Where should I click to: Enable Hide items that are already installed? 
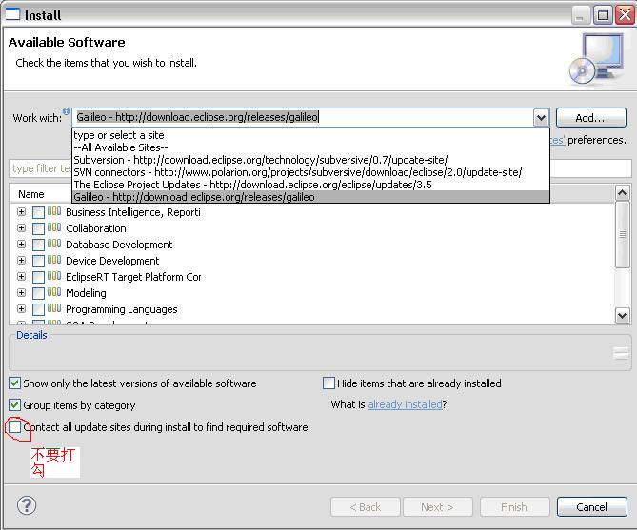point(328,383)
